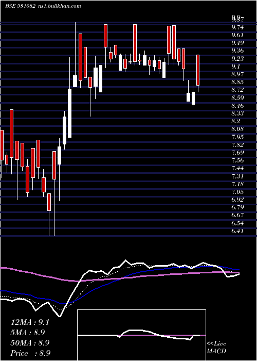The width and height of the screenshot is (257, 361).
Task: Select the 6.92 price level label
Action: pos(237,200)
